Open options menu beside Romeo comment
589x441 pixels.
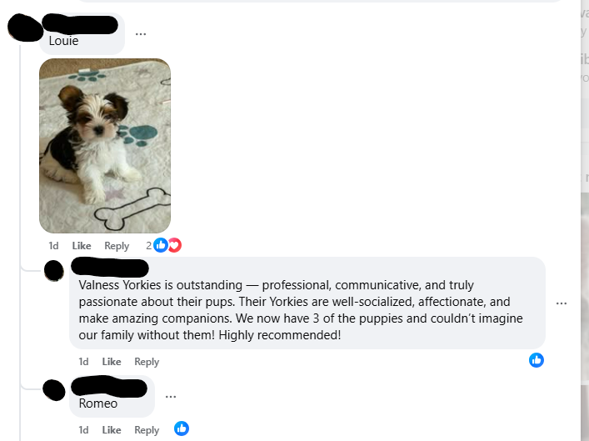pos(171,397)
